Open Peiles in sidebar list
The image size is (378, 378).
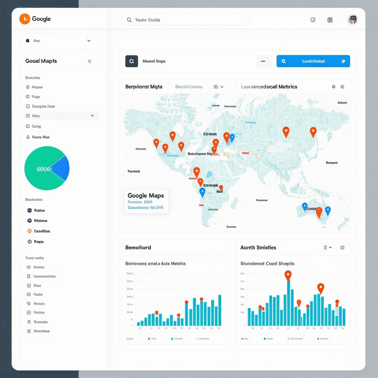[x=39, y=210]
